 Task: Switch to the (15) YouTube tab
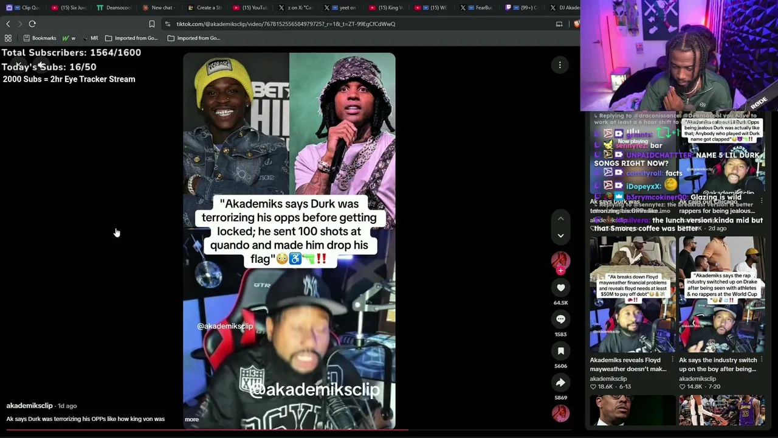[x=250, y=8]
